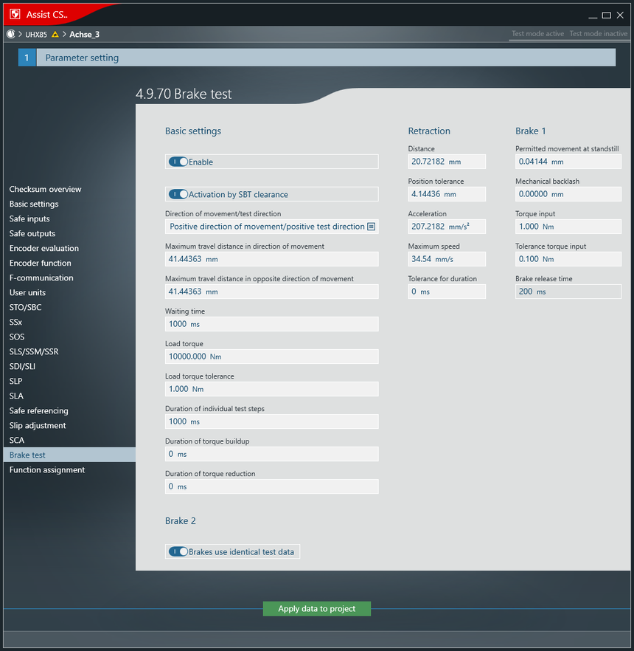This screenshot has width=634, height=651.
Task: Click the Load torque input field
Action: tap(271, 356)
